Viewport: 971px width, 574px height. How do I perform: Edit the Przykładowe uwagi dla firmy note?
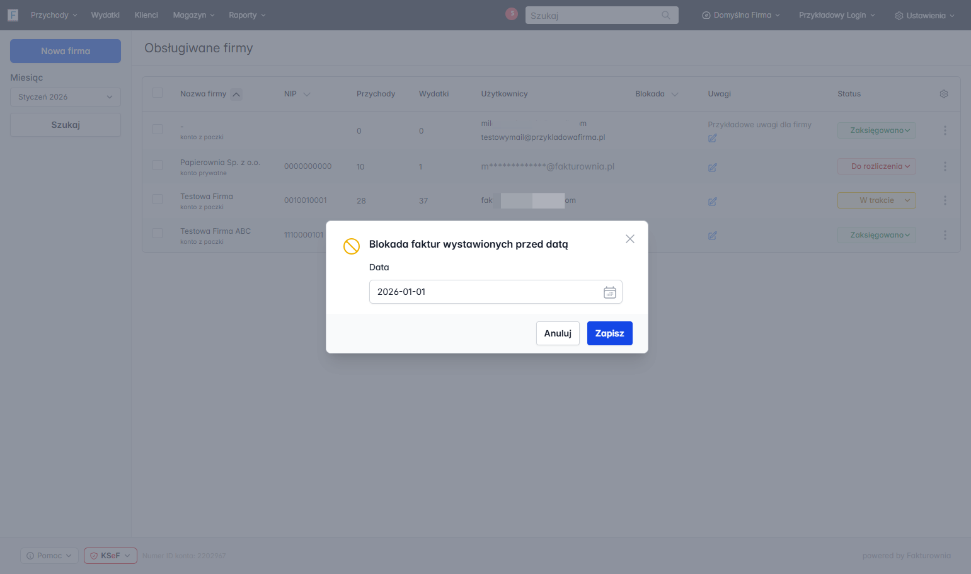712,138
